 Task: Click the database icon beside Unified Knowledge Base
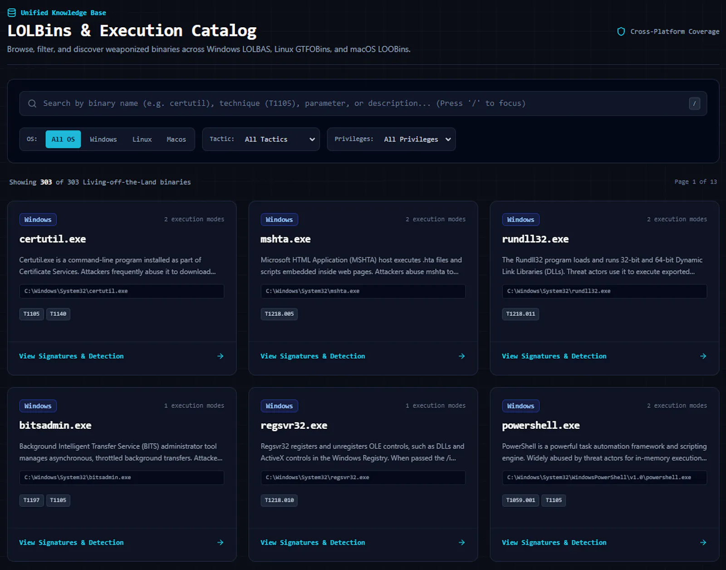[12, 13]
